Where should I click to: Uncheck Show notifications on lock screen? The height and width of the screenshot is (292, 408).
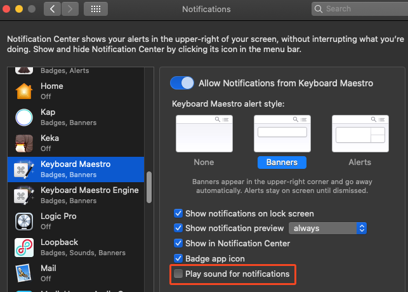[179, 213]
